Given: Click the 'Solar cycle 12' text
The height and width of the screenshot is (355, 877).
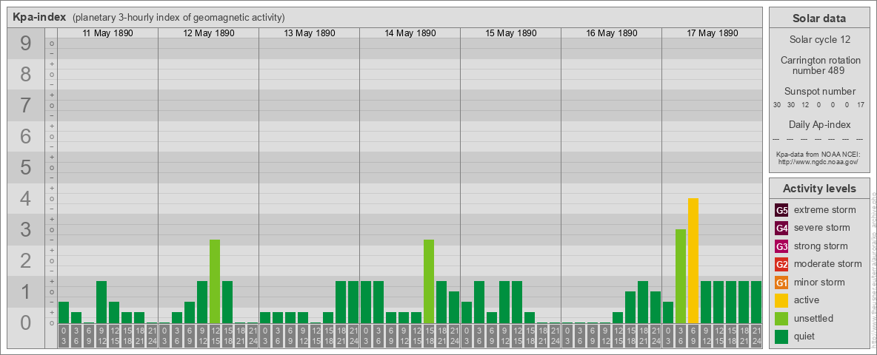Looking at the screenshot, I should tap(819, 40).
